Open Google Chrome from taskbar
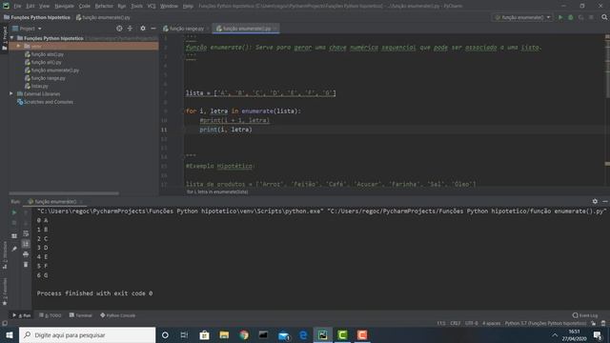This screenshot has width=610, height=343. pos(244,334)
